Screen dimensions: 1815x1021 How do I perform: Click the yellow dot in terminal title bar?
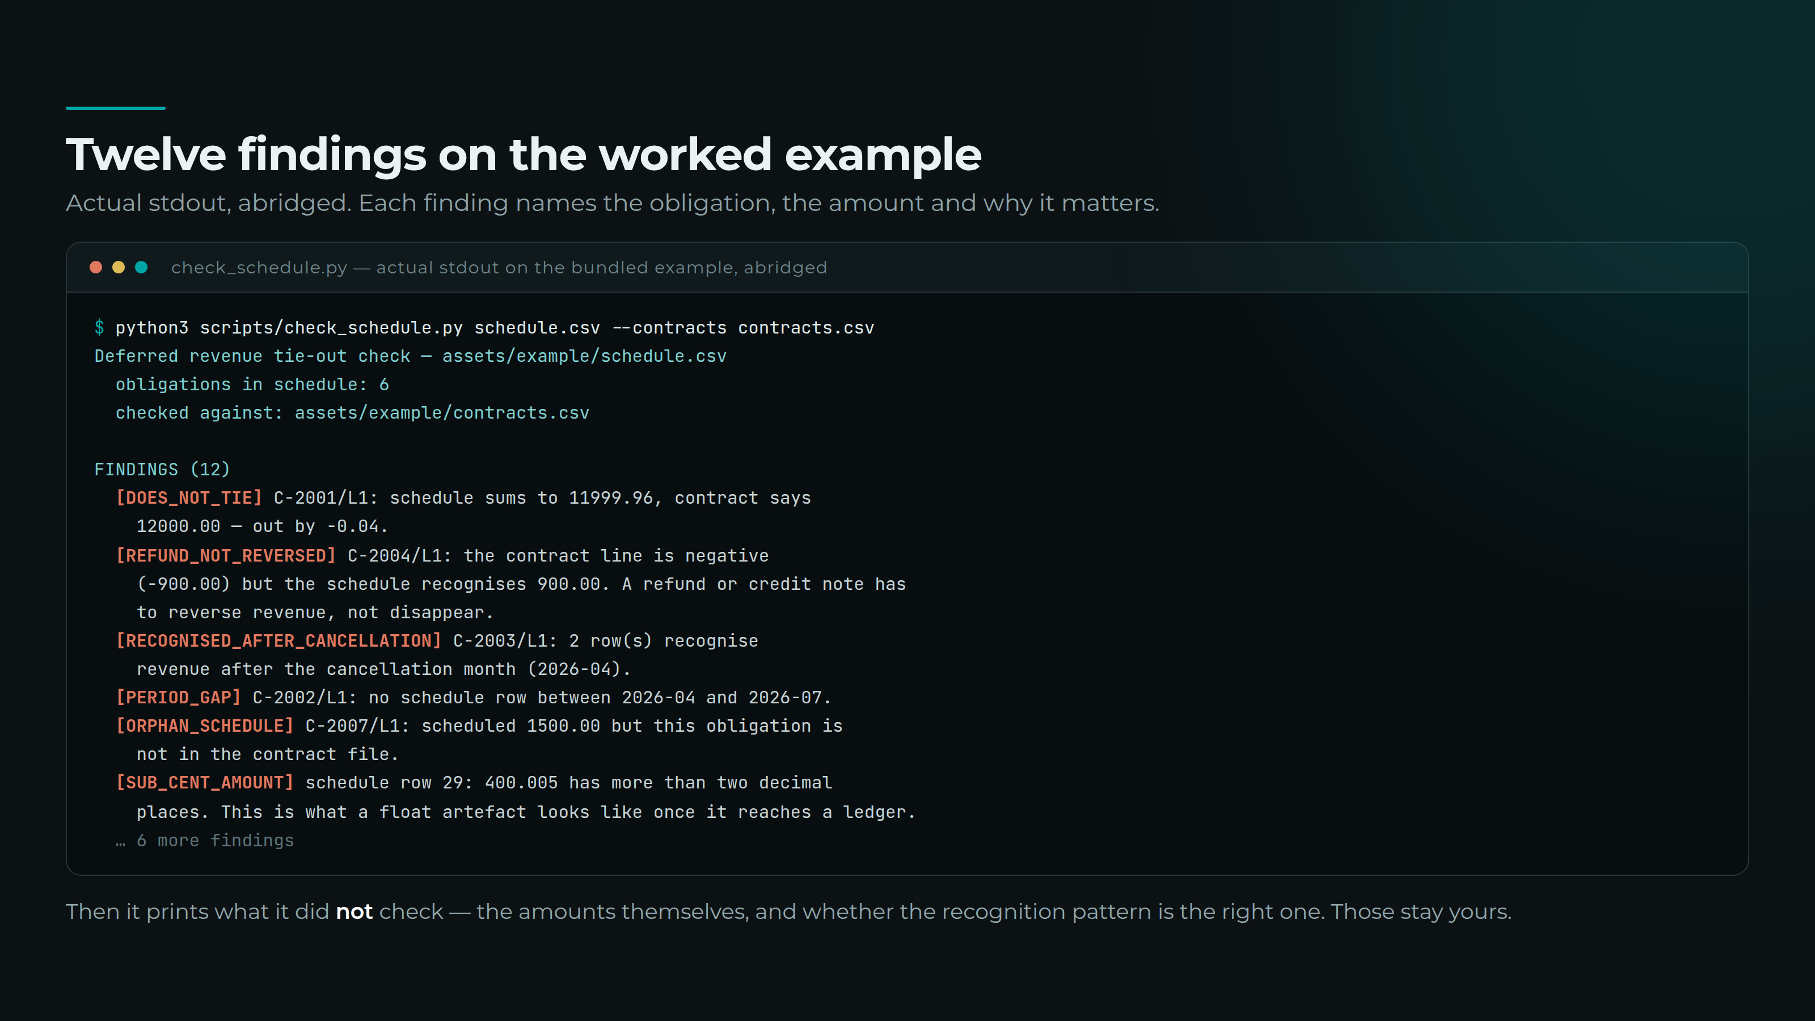tap(119, 267)
